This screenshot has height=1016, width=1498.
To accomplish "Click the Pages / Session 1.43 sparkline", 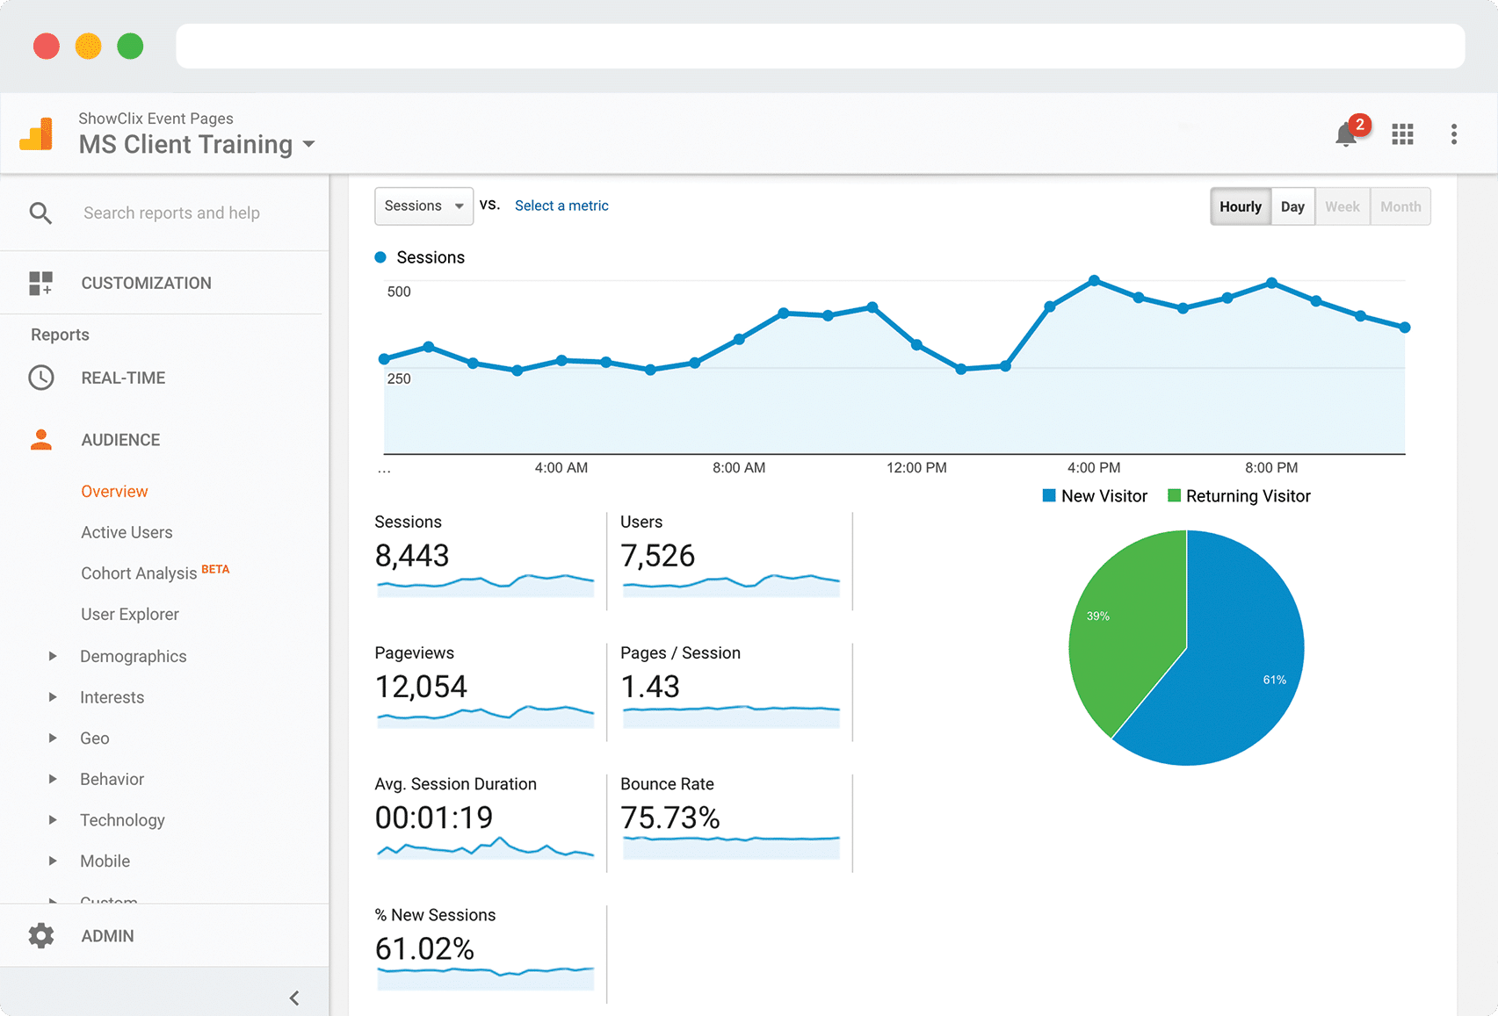I will [731, 716].
